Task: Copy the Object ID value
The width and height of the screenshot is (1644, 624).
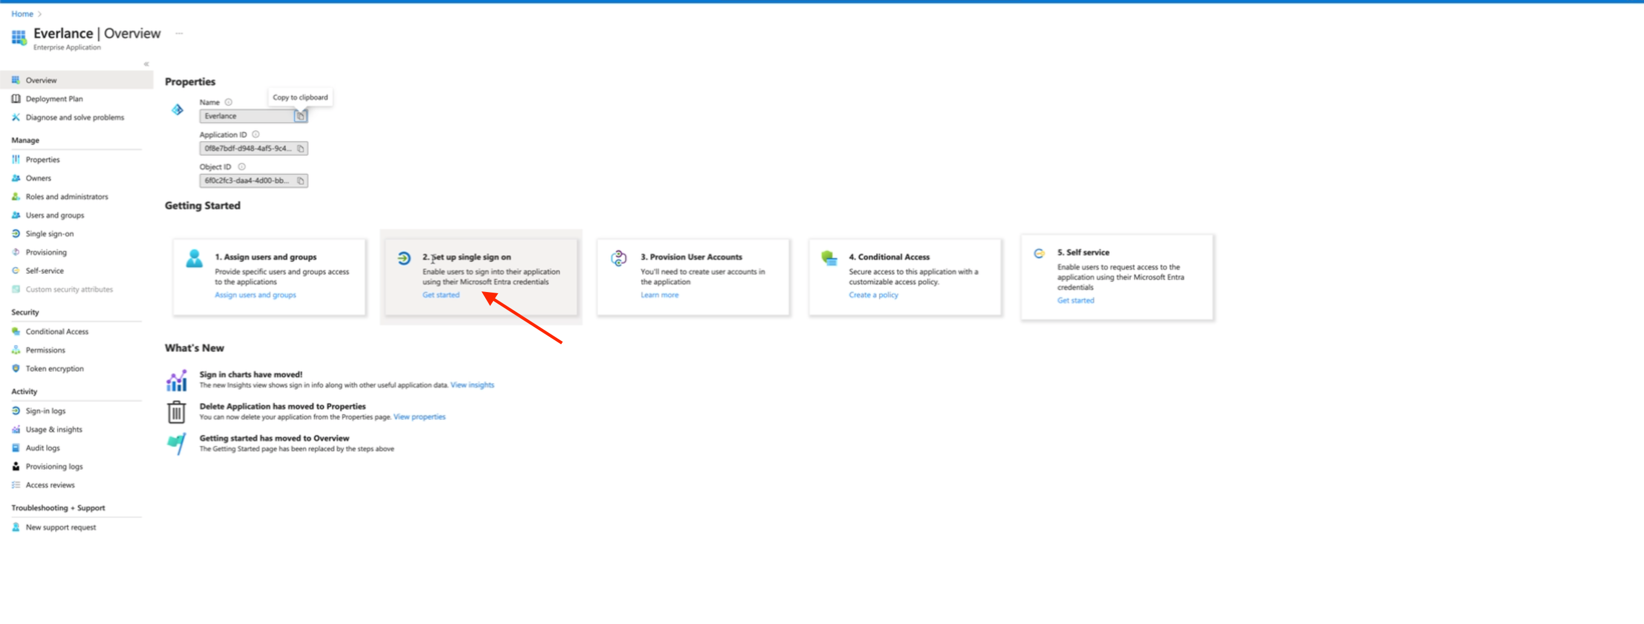Action: 301,181
